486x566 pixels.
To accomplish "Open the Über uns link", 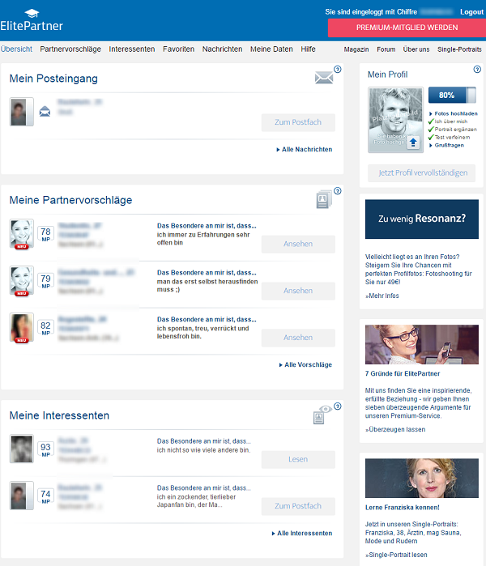I will pos(416,49).
